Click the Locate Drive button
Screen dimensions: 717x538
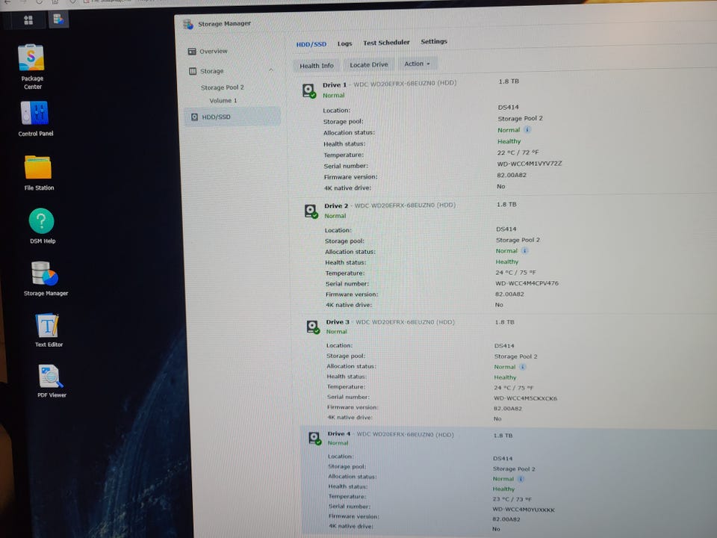pyautogui.click(x=369, y=65)
